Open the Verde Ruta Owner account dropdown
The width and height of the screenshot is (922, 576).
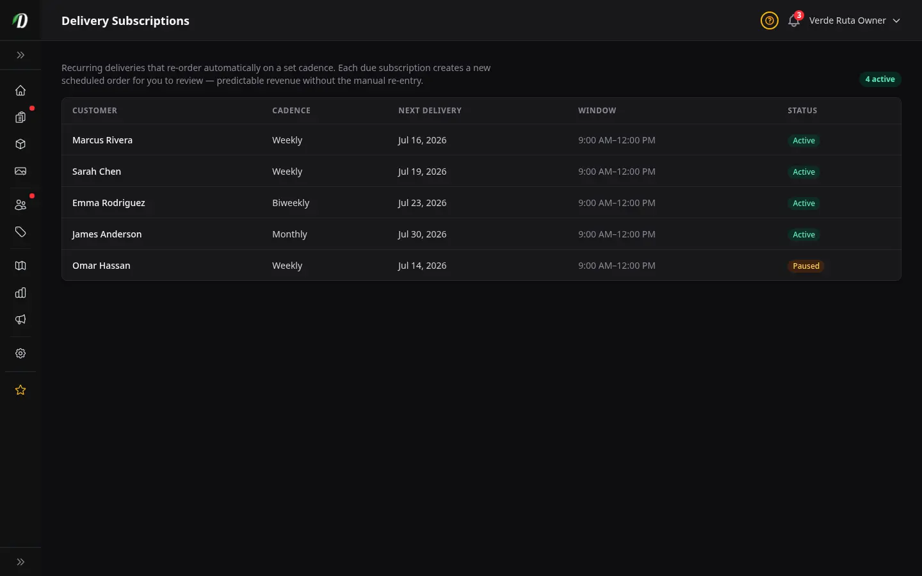click(x=855, y=20)
